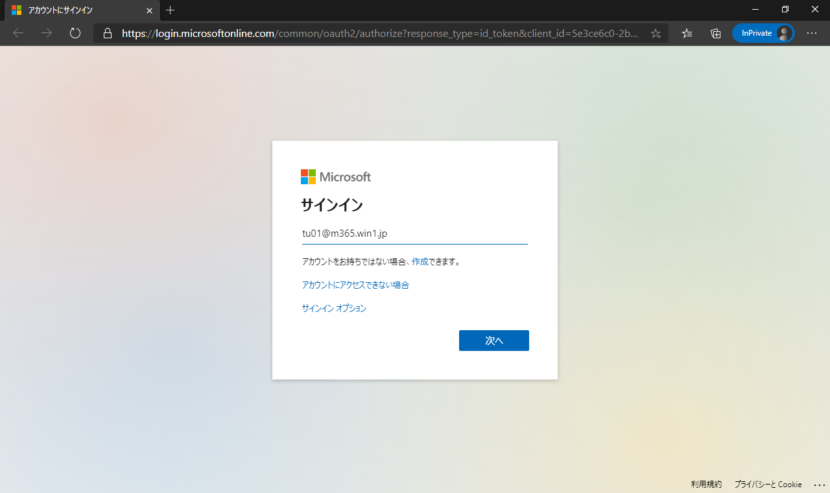Viewport: 830px width, 493px height.
Task: Select the アカウントにサインイン tab
Action: coord(81,10)
